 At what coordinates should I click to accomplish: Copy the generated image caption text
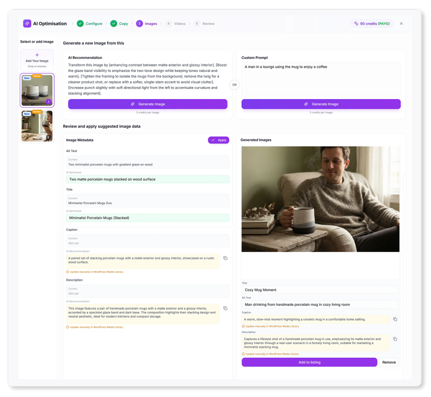pyautogui.click(x=395, y=319)
